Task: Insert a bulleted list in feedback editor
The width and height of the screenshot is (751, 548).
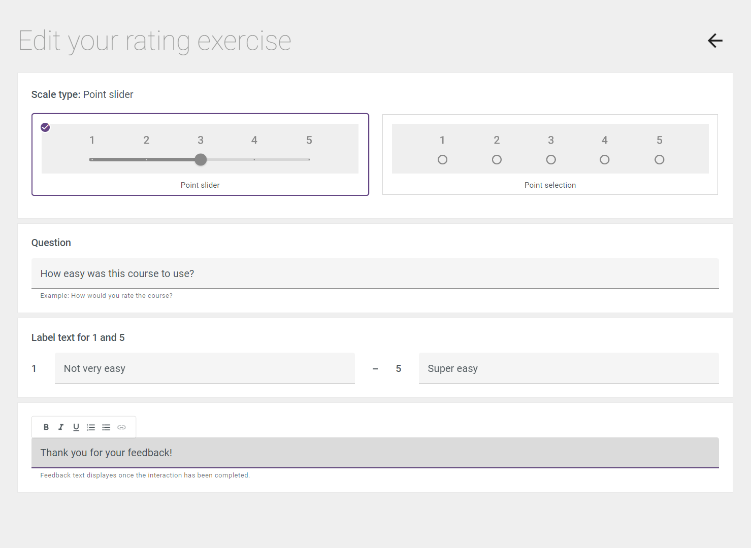Action: pyautogui.click(x=106, y=427)
